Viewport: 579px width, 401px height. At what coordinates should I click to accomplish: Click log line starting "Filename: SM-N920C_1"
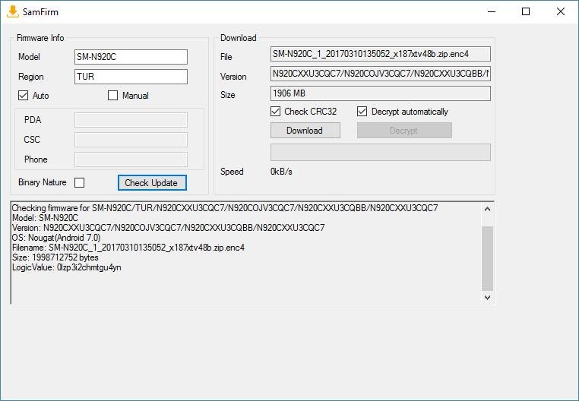click(128, 248)
